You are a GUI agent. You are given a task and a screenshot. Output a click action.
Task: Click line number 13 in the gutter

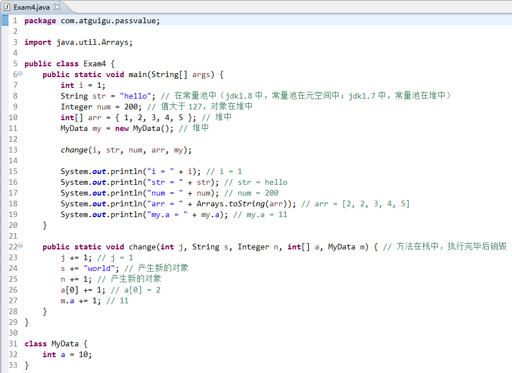coord(13,150)
